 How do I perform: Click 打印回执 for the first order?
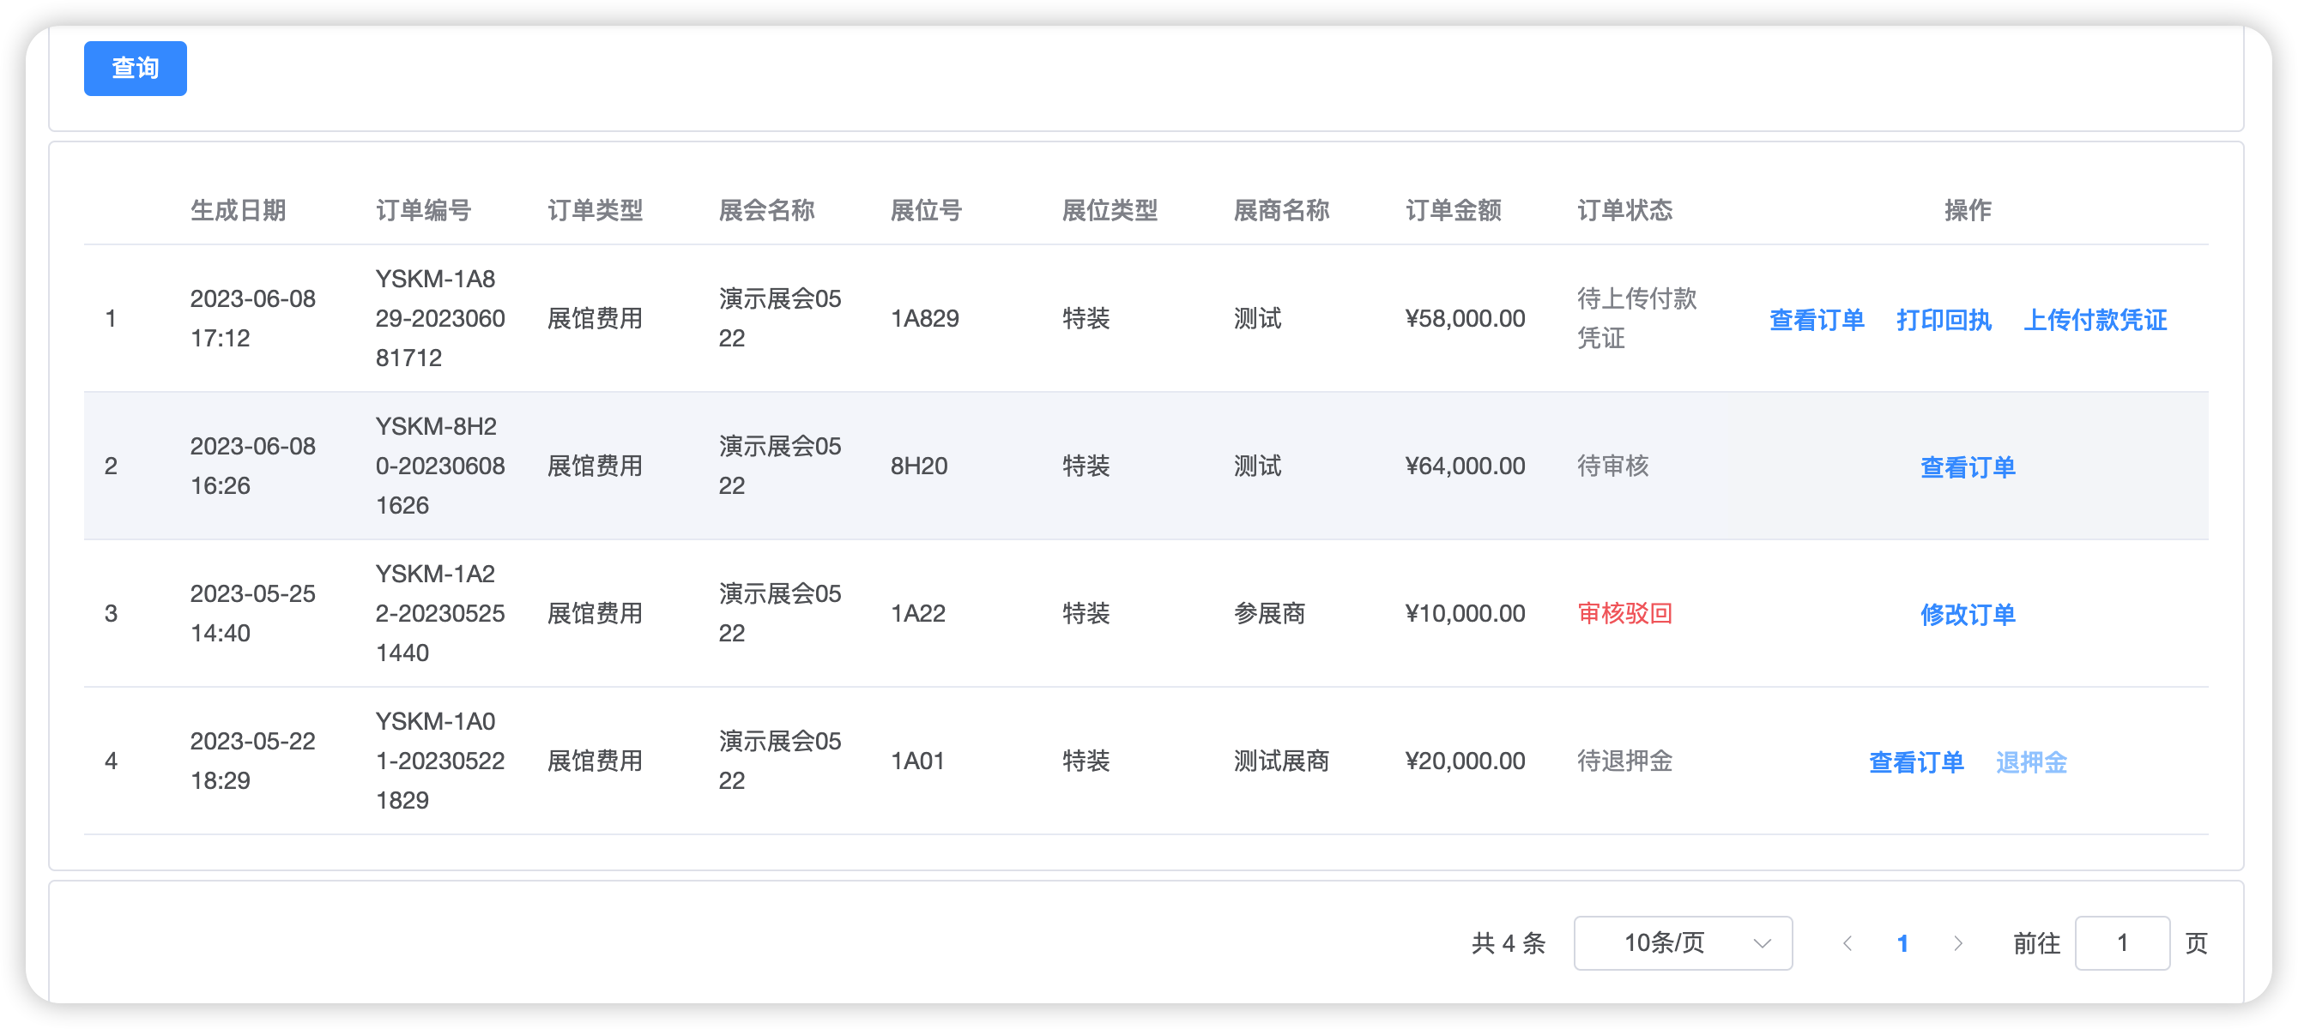pyautogui.click(x=1944, y=319)
